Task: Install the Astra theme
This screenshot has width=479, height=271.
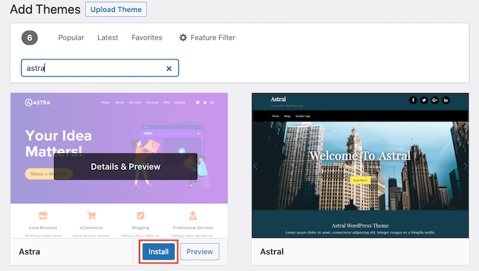Action: [x=158, y=252]
